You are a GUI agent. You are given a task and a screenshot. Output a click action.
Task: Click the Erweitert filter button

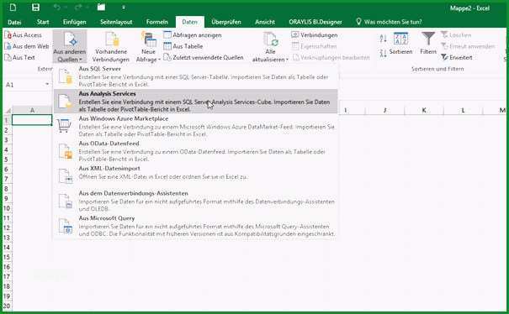coord(456,58)
